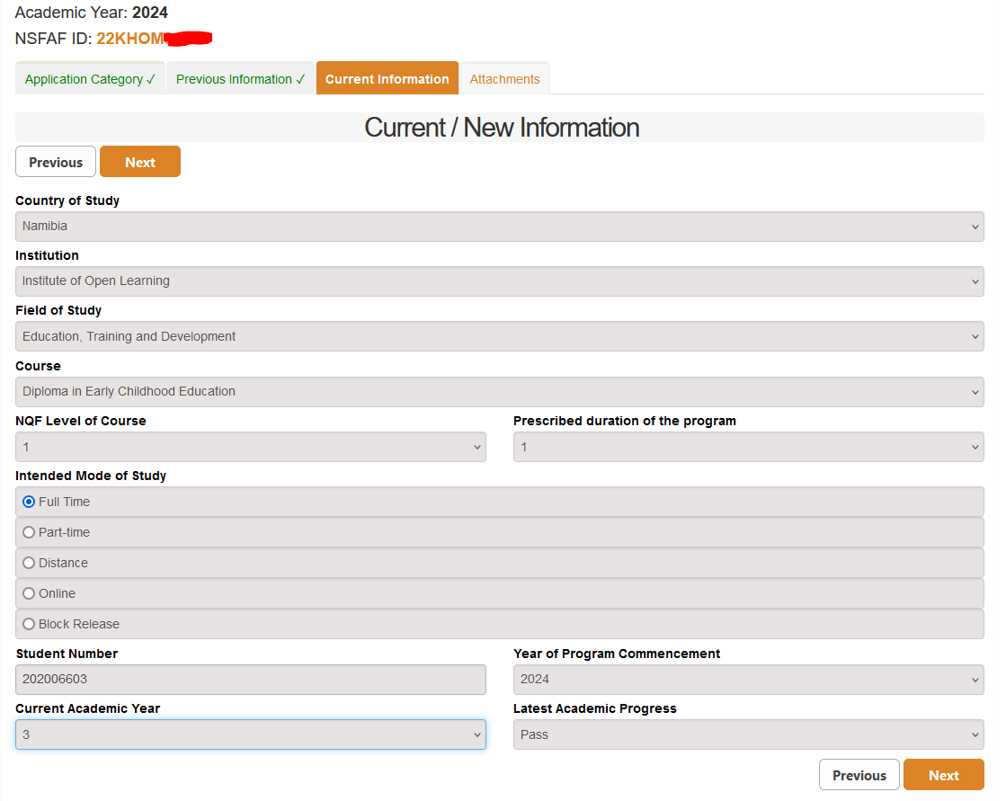Choose Part-time mode of study
The height and width of the screenshot is (801, 1006).
point(29,532)
